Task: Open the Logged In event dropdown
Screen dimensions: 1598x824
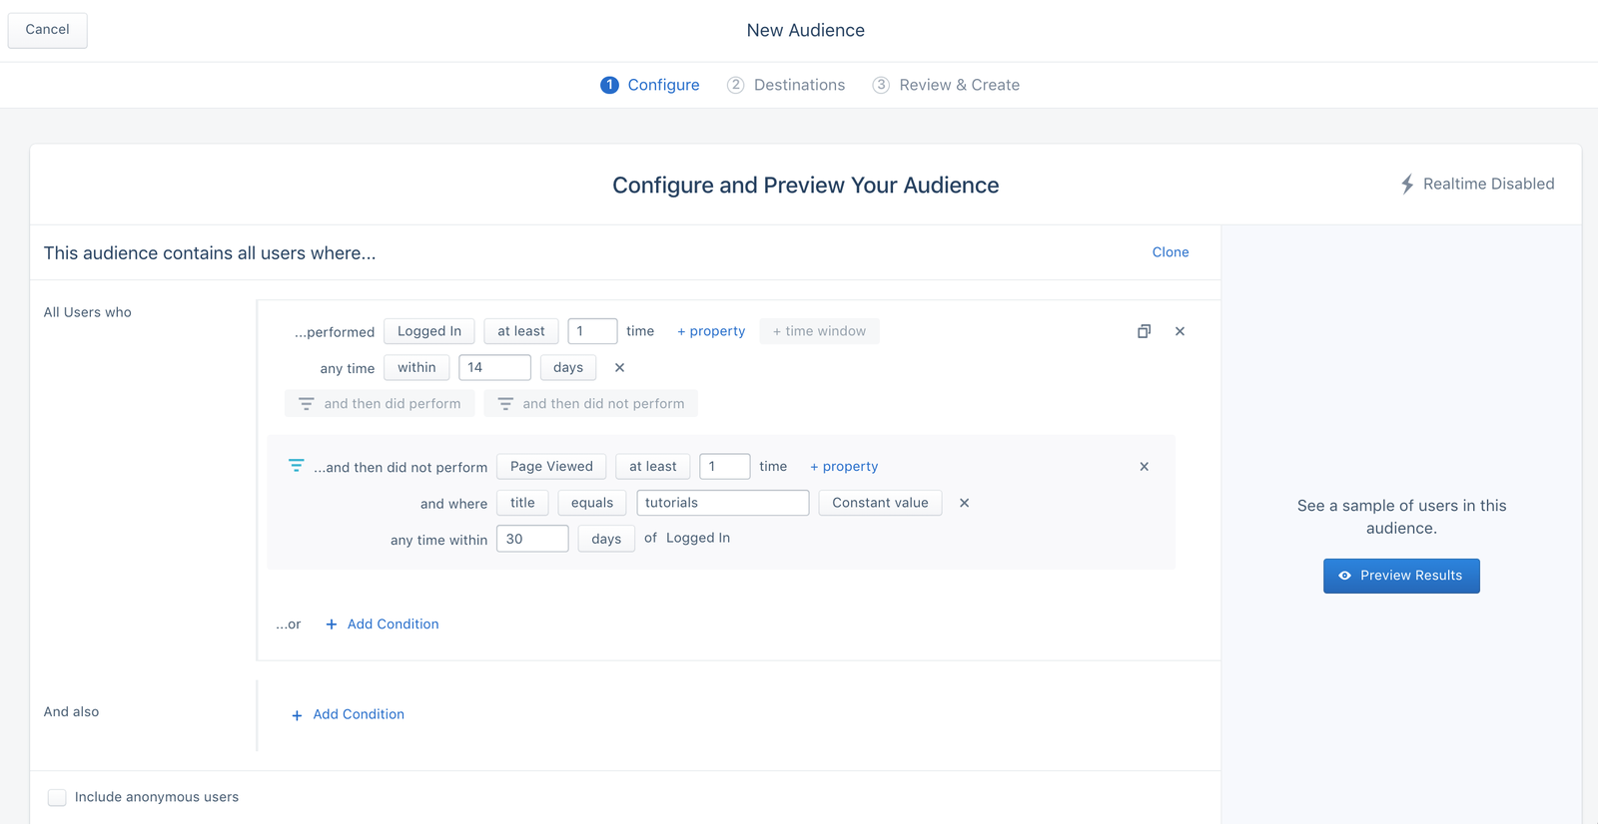Action: click(x=429, y=331)
